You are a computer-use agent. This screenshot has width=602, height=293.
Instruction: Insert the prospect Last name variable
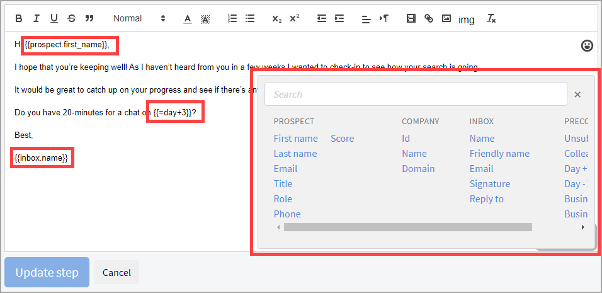295,154
